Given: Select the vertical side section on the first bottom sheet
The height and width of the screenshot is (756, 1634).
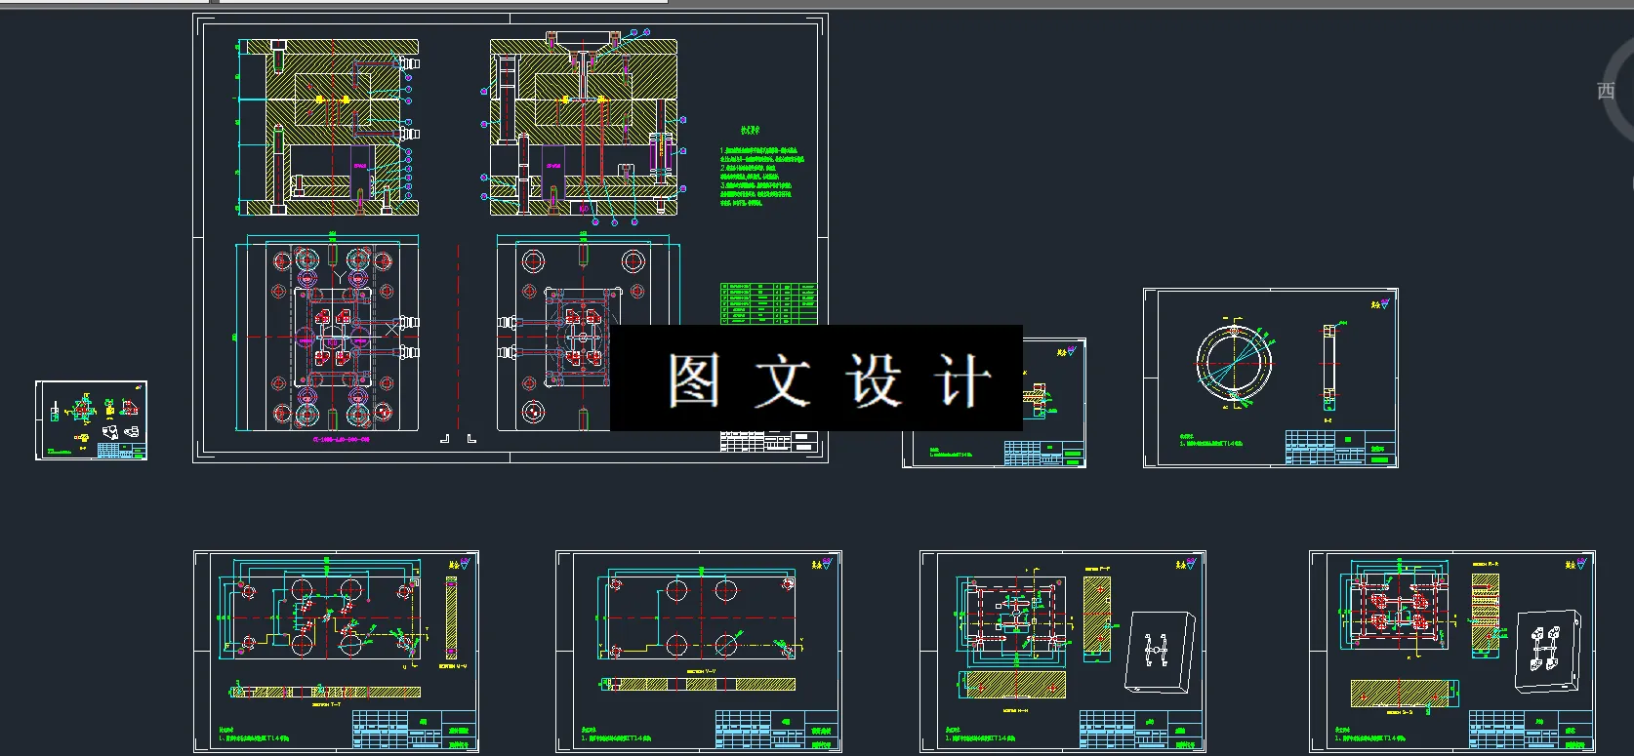Looking at the screenshot, I should 451,618.
